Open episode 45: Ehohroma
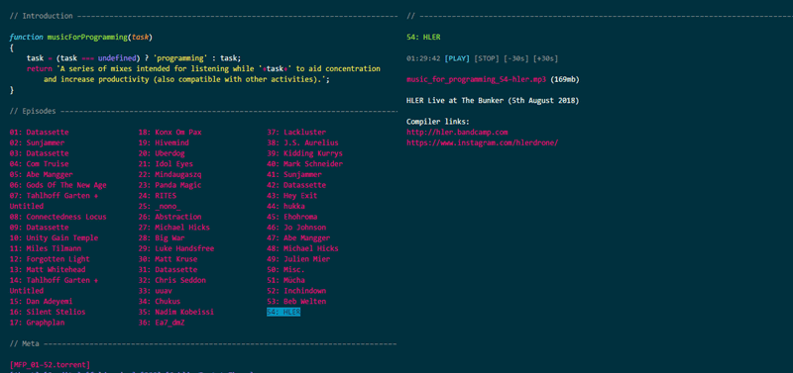 293,217
